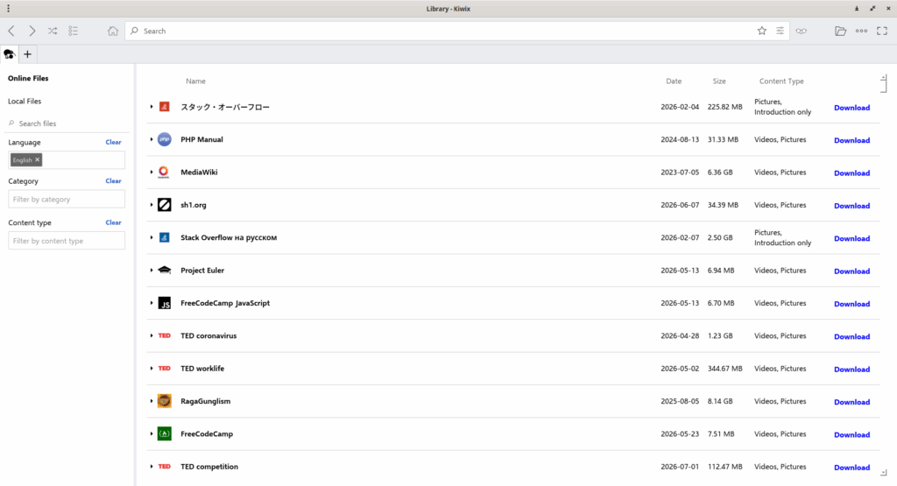Expand the FreeCodeCamp JavaScript row

pyautogui.click(x=152, y=303)
